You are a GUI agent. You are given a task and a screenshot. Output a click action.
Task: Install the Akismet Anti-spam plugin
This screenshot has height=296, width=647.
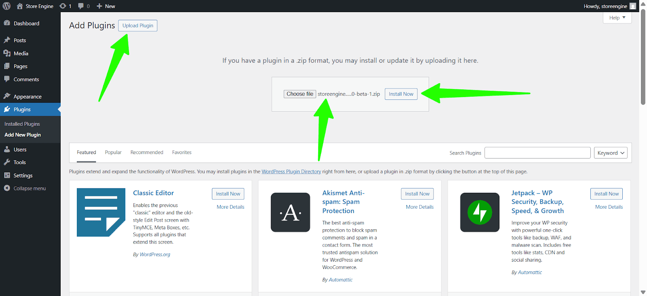(x=417, y=194)
